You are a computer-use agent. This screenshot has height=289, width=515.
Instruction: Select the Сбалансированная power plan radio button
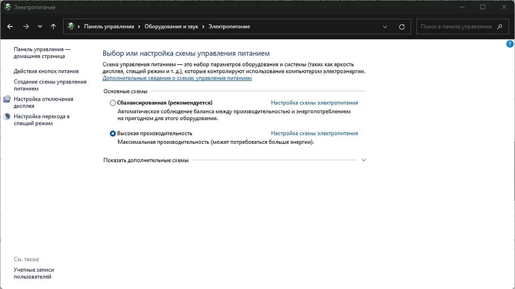[113, 103]
